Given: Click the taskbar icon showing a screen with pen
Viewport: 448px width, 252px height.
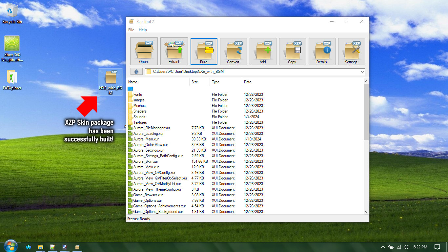Looking at the screenshot, I should 65,247.
